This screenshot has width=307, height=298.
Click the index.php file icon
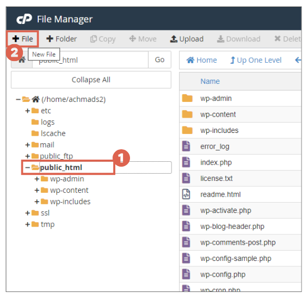[x=186, y=162]
